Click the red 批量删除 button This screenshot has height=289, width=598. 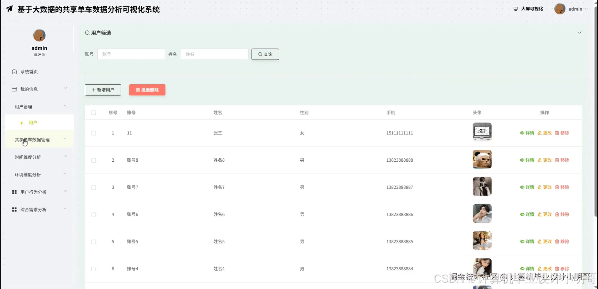pos(147,90)
